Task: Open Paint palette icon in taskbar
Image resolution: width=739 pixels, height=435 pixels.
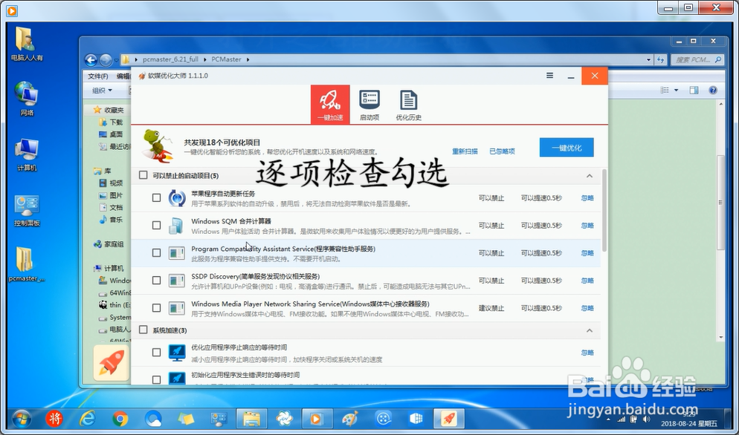Action: (x=349, y=419)
